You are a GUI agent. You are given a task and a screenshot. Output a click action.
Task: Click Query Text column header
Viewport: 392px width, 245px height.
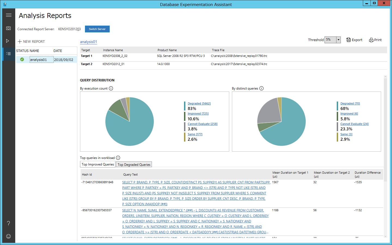[130, 174]
